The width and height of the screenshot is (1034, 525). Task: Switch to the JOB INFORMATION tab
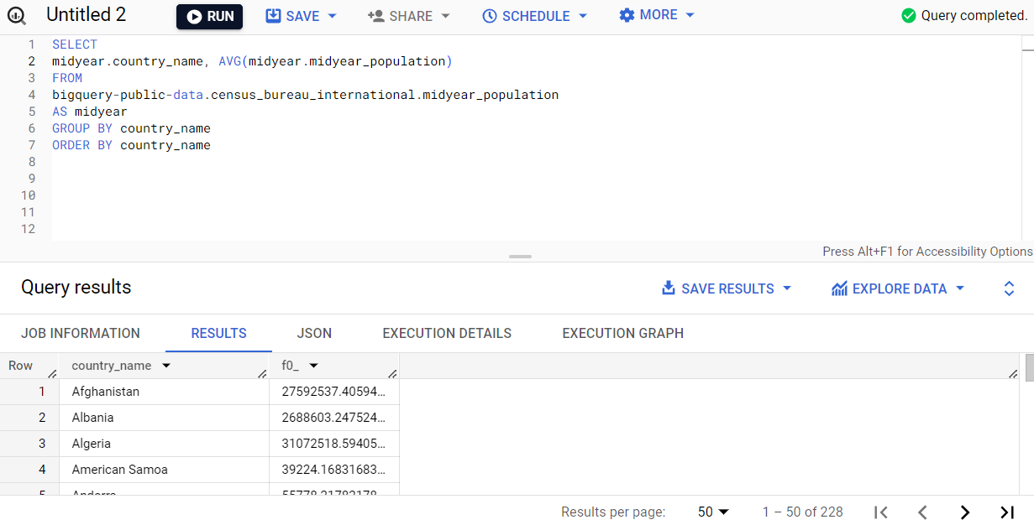coord(81,333)
